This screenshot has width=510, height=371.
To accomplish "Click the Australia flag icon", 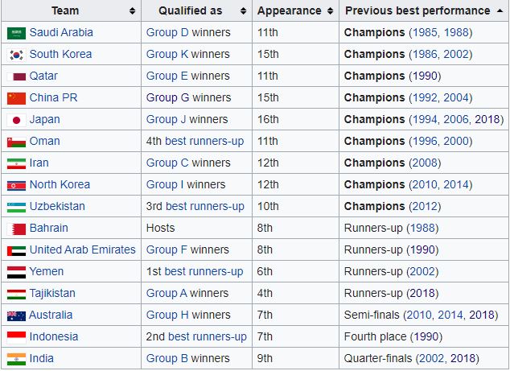I will click(16, 315).
